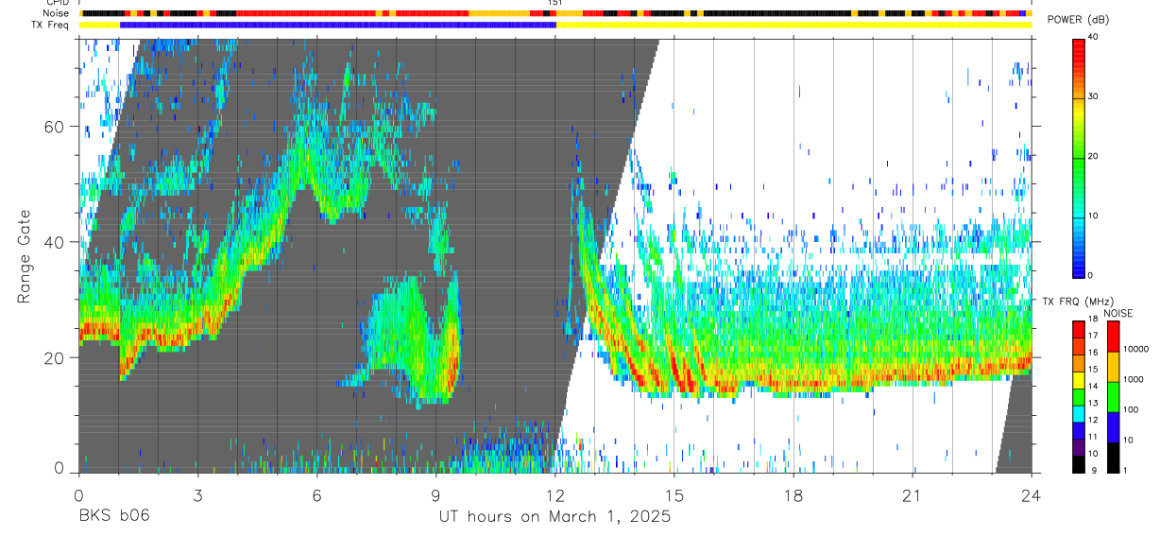Click the UT hours tick label 18
The image size is (1160, 536).
pos(793,494)
